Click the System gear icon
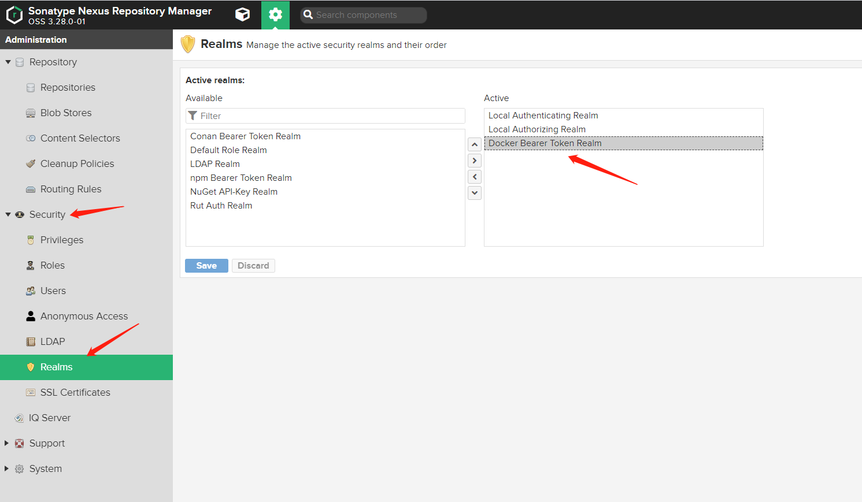 tap(20, 468)
